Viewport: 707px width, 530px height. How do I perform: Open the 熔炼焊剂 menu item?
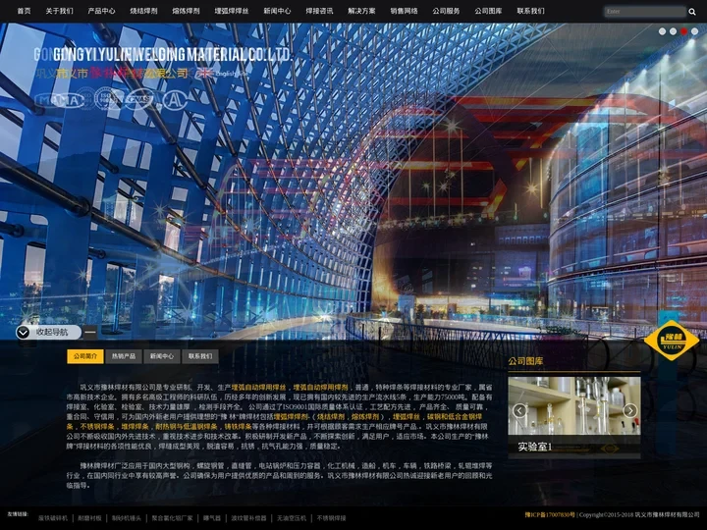(x=186, y=11)
